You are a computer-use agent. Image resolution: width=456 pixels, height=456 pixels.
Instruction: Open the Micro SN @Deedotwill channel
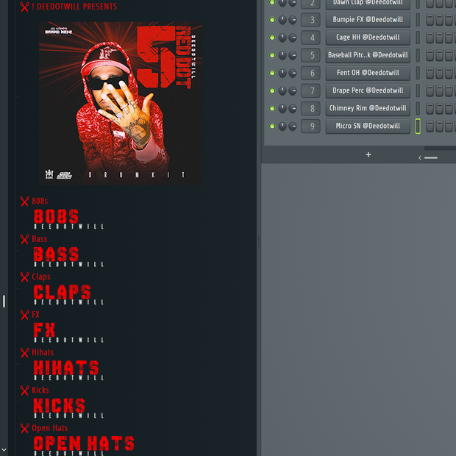pos(368,127)
